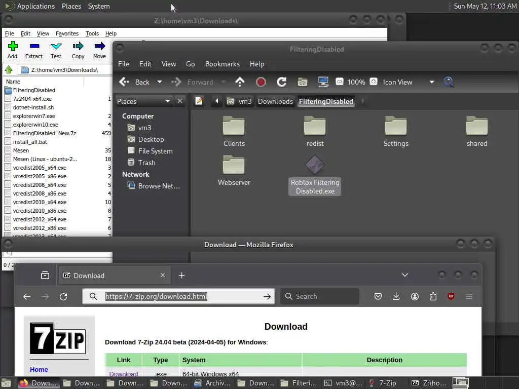Click the search magnifier in file manager
This screenshot has height=389, width=519.
(x=449, y=82)
